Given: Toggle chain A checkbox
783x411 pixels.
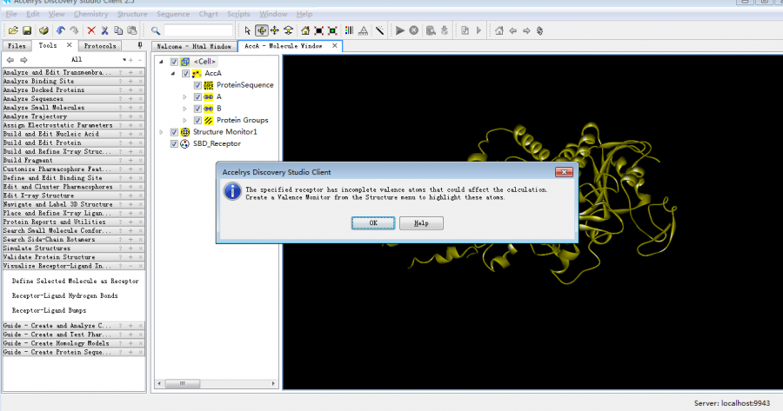Looking at the screenshot, I should click(x=197, y=96).
